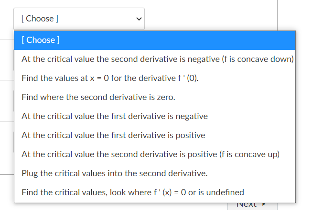Click the blue highlighted row in the list
Viewport: 312px width, 210px height.
[x=155, y=40]
